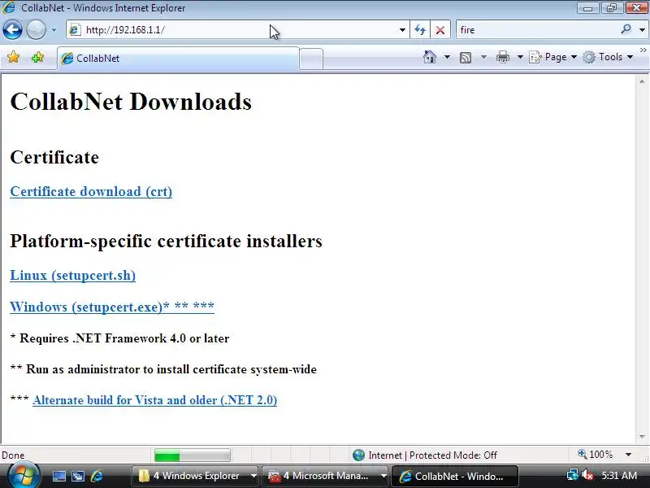The width and height of the screenshot is (650, 488).
Task: Refresh the page with the blue arrows icon
Action: (x=420, y=30)
